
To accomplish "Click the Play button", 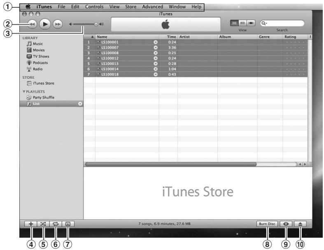I will coord(45,24).
